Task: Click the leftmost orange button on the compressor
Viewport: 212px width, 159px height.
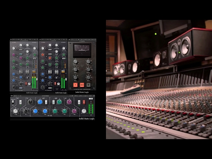Action: click(x=76, y=85)
